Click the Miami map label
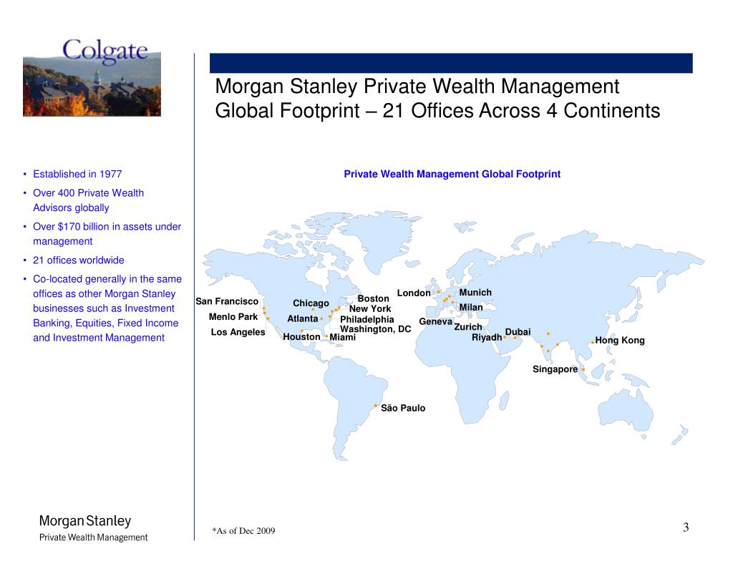 point(343,337)
